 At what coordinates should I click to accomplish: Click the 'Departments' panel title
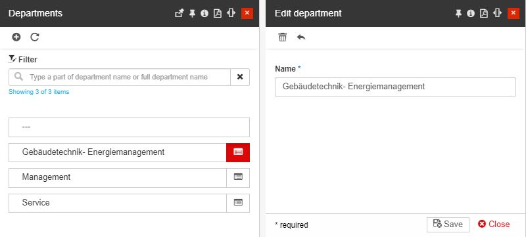click(x=36, y=13)
